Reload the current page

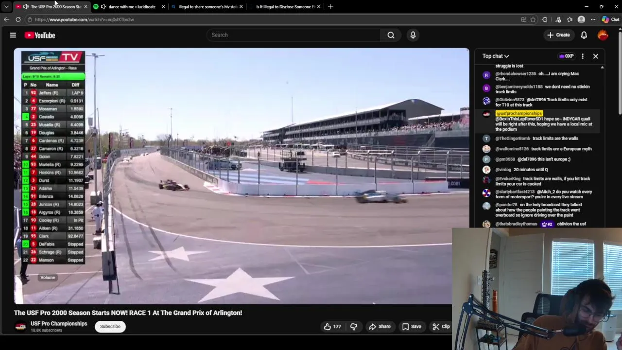pyautogui.click(x=18, y=19)
